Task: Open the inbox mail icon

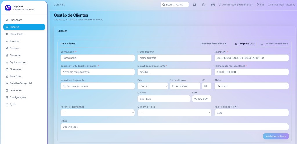Action: click(213, 5)
